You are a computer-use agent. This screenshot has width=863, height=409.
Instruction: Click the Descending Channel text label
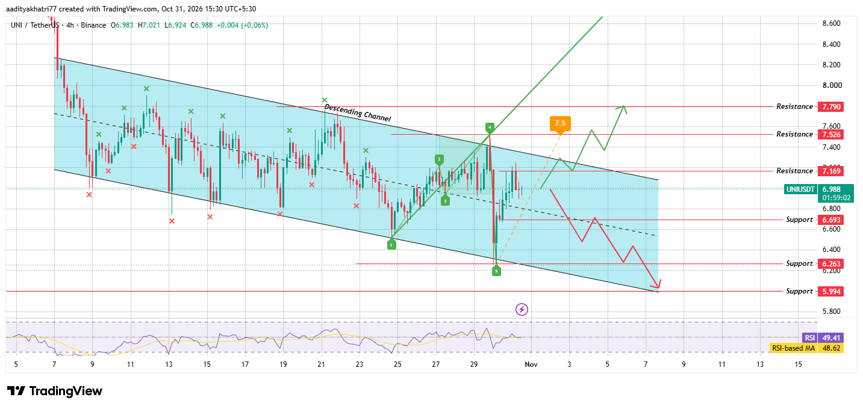tap(358, 113)
